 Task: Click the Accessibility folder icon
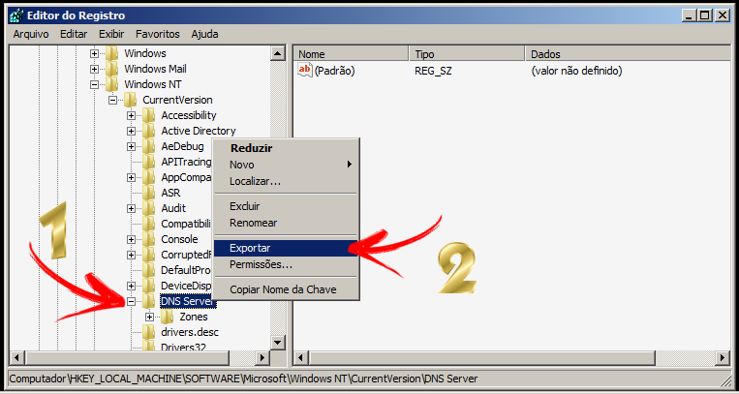point(148,115)
